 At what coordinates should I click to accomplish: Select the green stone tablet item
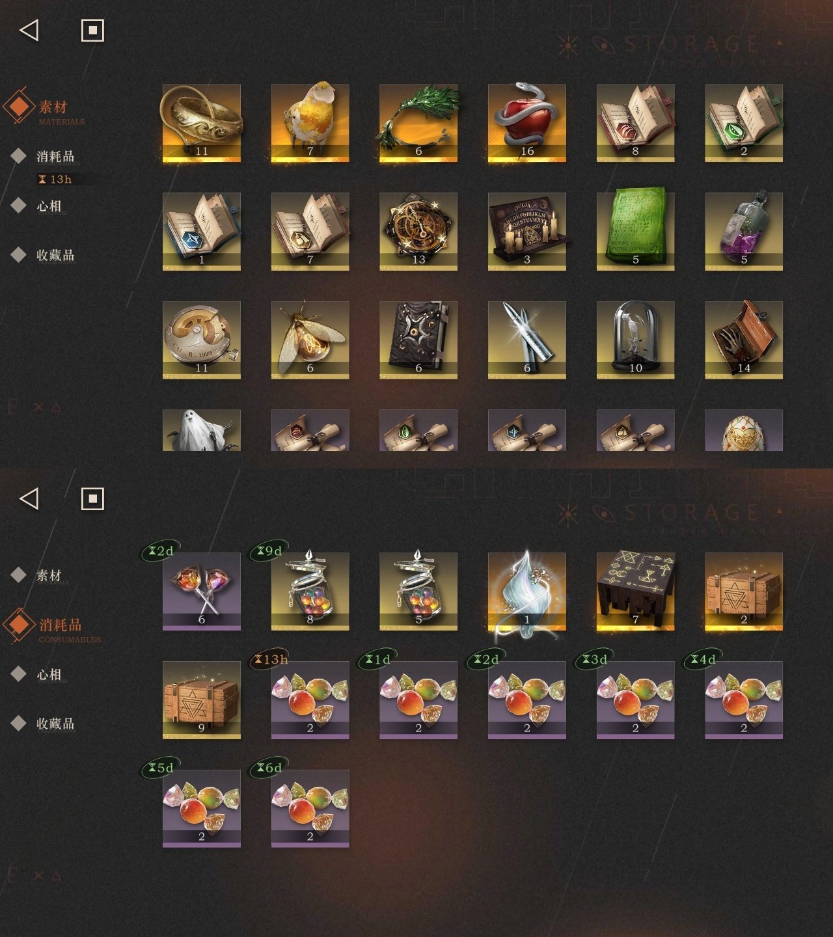pyautogui.click(x=636, y=232)
